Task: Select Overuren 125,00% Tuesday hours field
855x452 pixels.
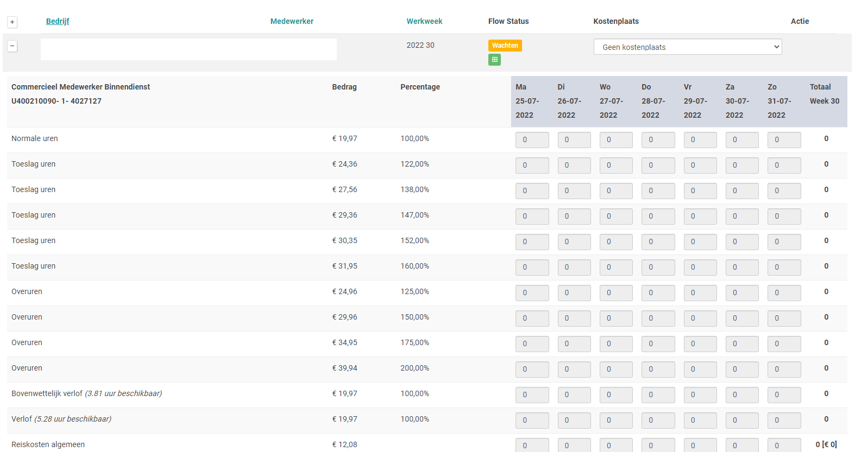Action: point(574,293)
